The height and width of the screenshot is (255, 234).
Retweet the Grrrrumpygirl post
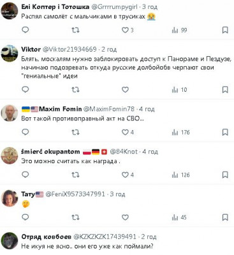pos(75,30)
